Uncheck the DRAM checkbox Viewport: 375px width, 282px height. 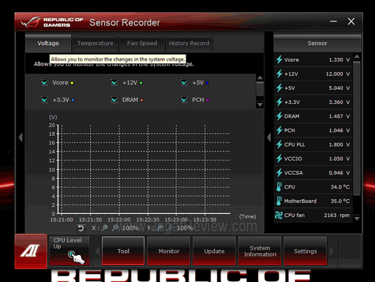pyautogui.click(x=114, y=100)
